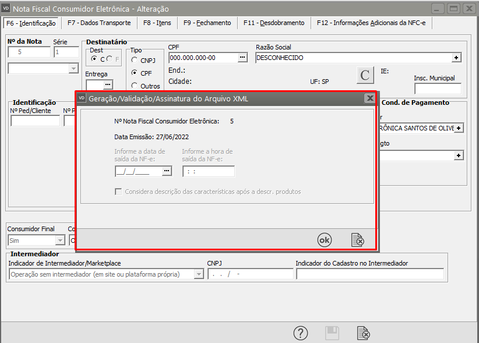The width and height of the screenshot is (479, 343).
Task: Click the cancel document icon in XML dialog
Action: (x=357, y=239)
